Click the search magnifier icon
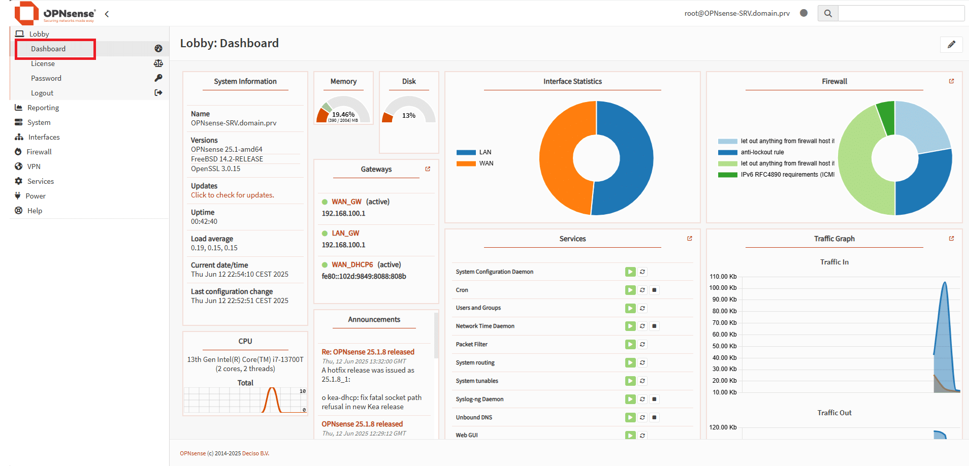 coord(828,13)
